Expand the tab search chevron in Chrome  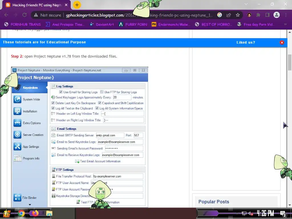pyautogui.click(x=246, y=4)
